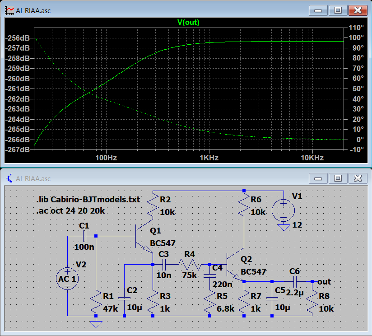Click the -267dB magnitude axis label
Screen dimensions: 372x336
pyautogui.click(x=18, y=150)
